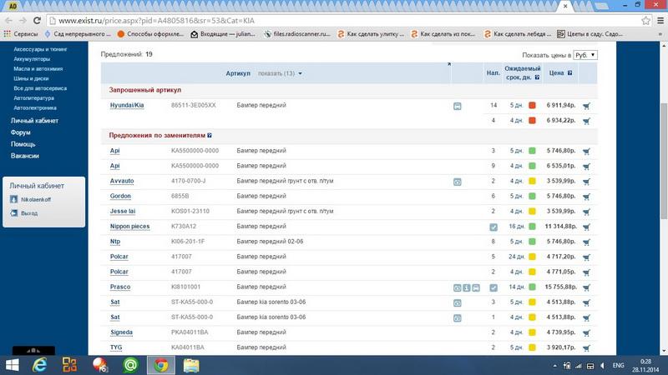Open info icon in Prasco row
The width and height of the screenshot is (668, 375).
coord(467,287)
